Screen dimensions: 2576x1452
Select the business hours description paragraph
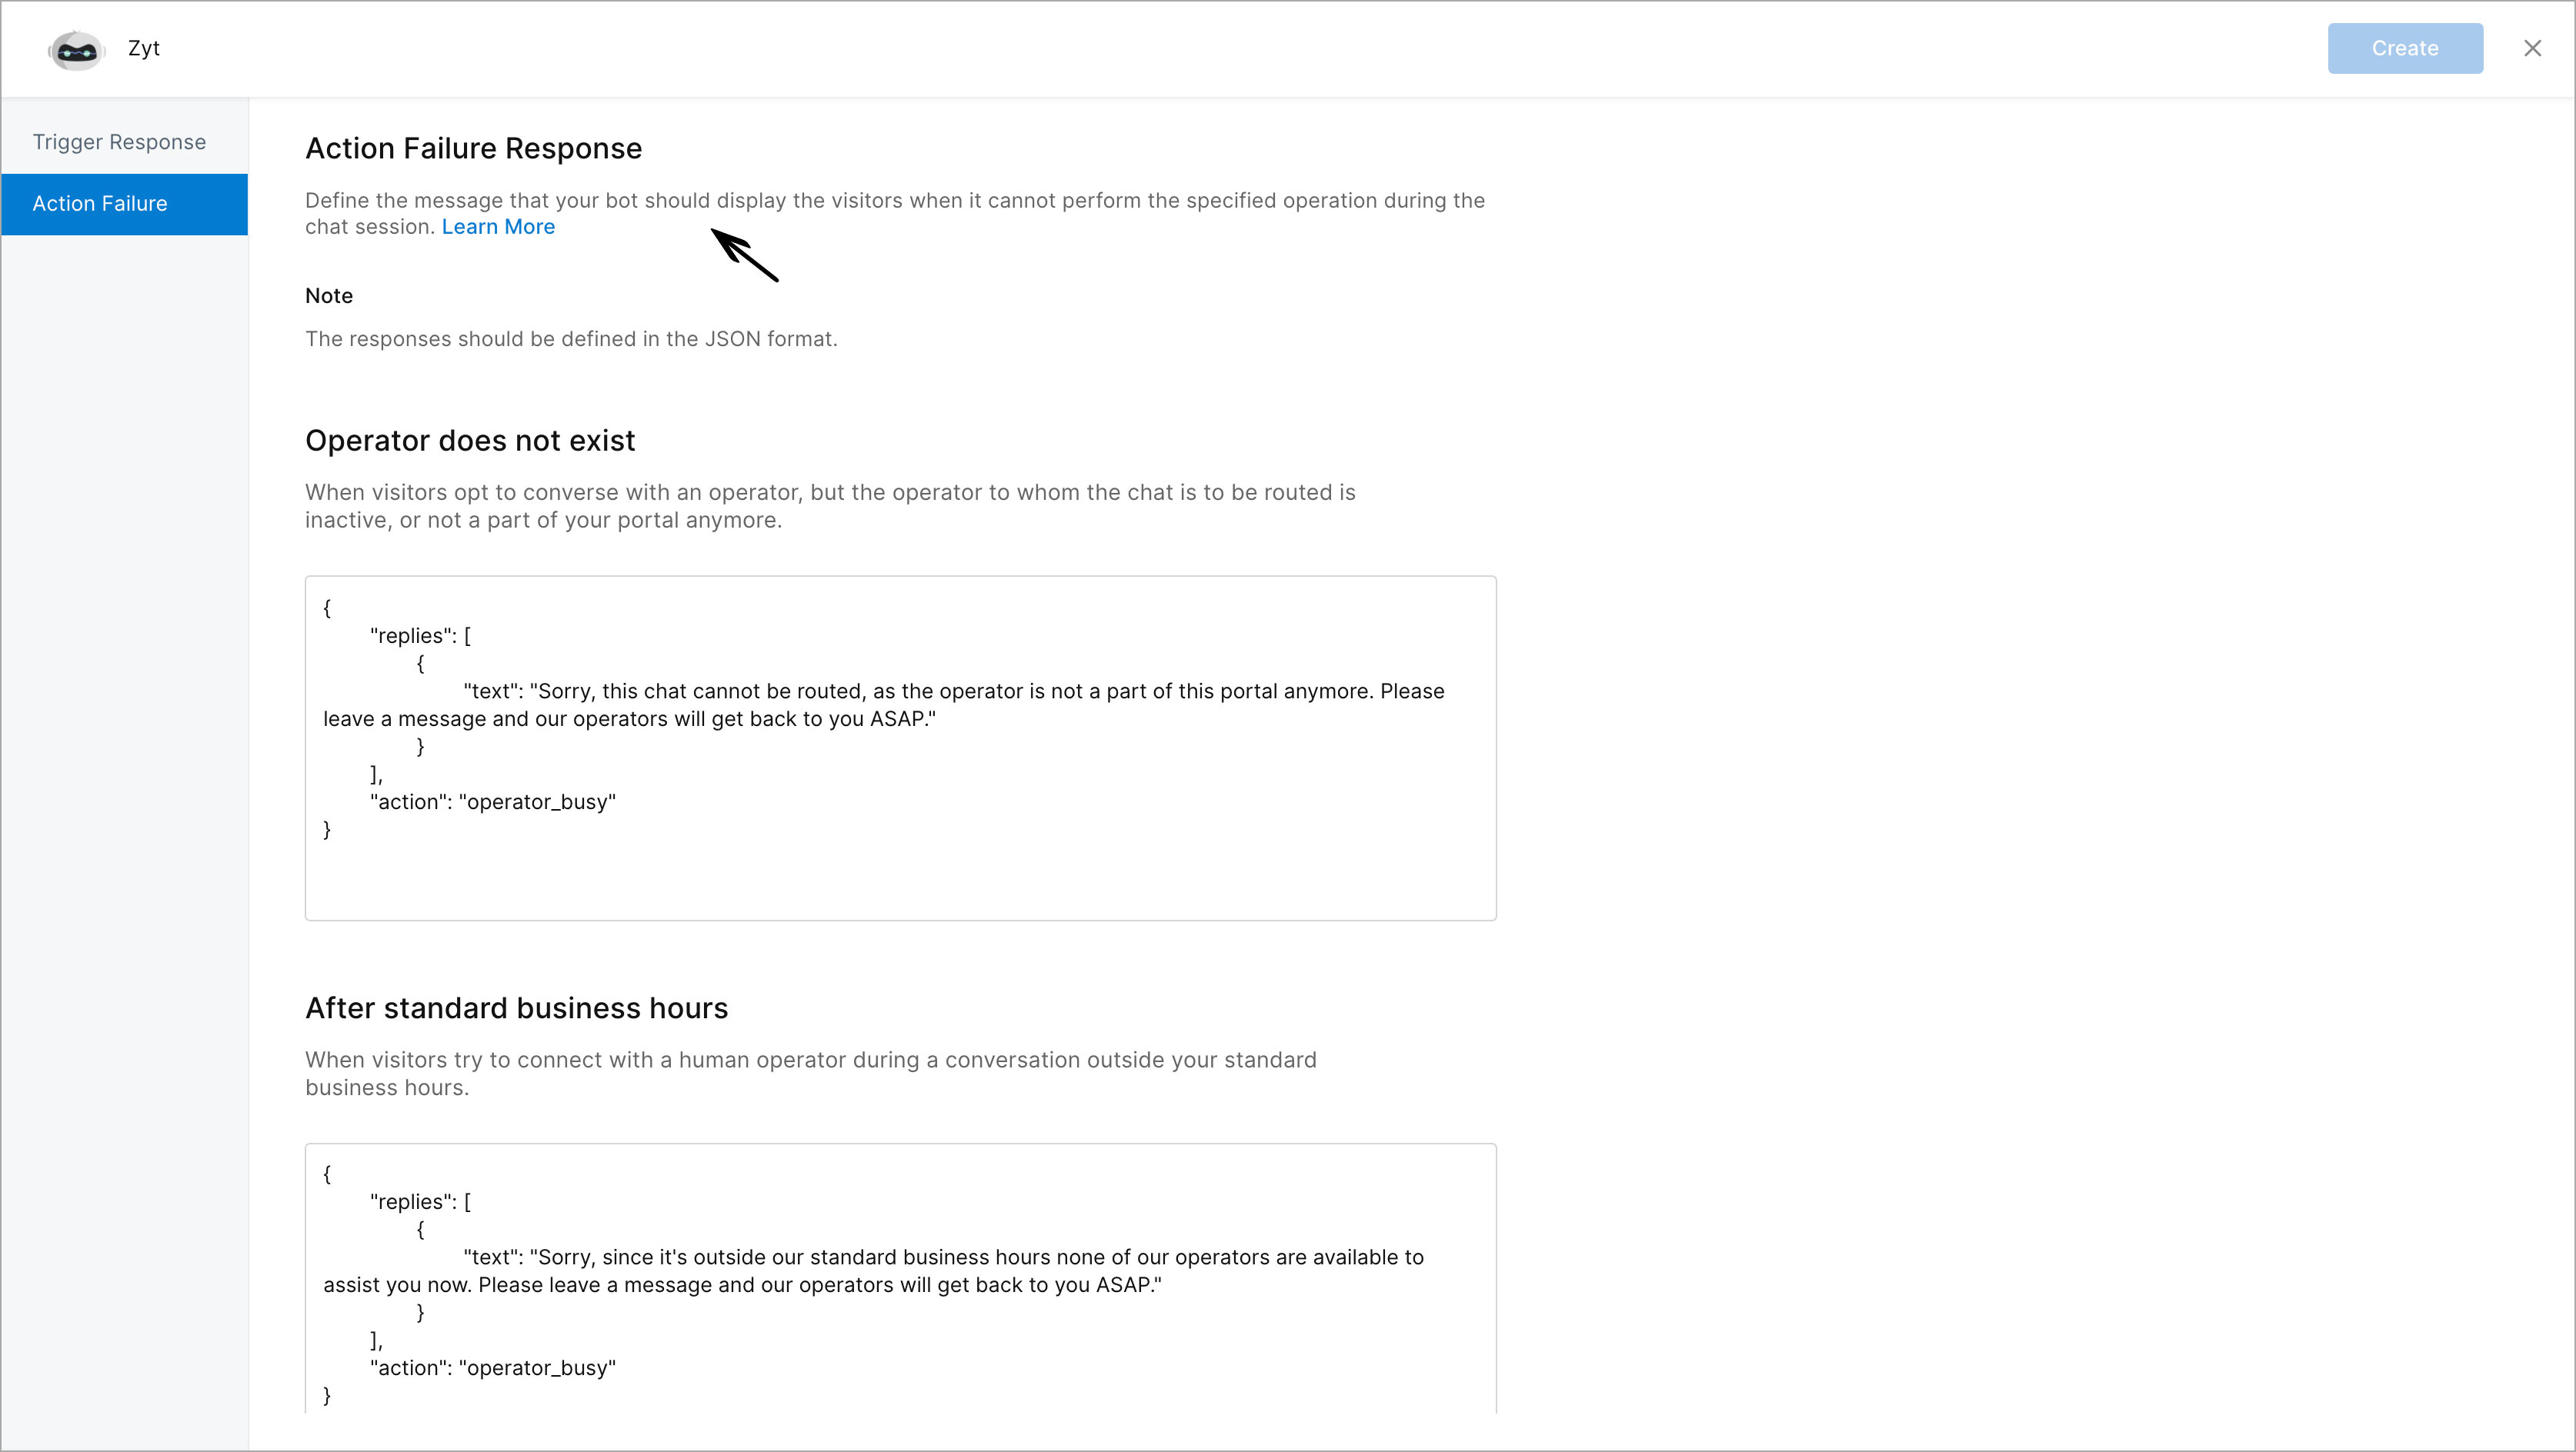click(x=810, y=1074)
